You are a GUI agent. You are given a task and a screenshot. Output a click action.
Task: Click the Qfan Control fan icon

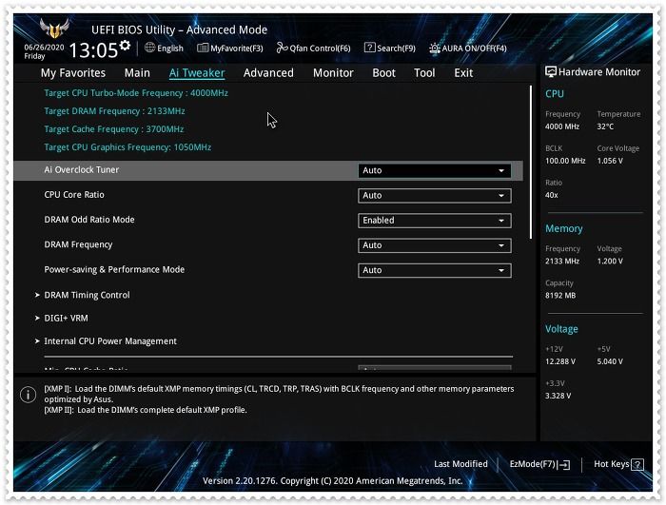(x=282, y=48)
